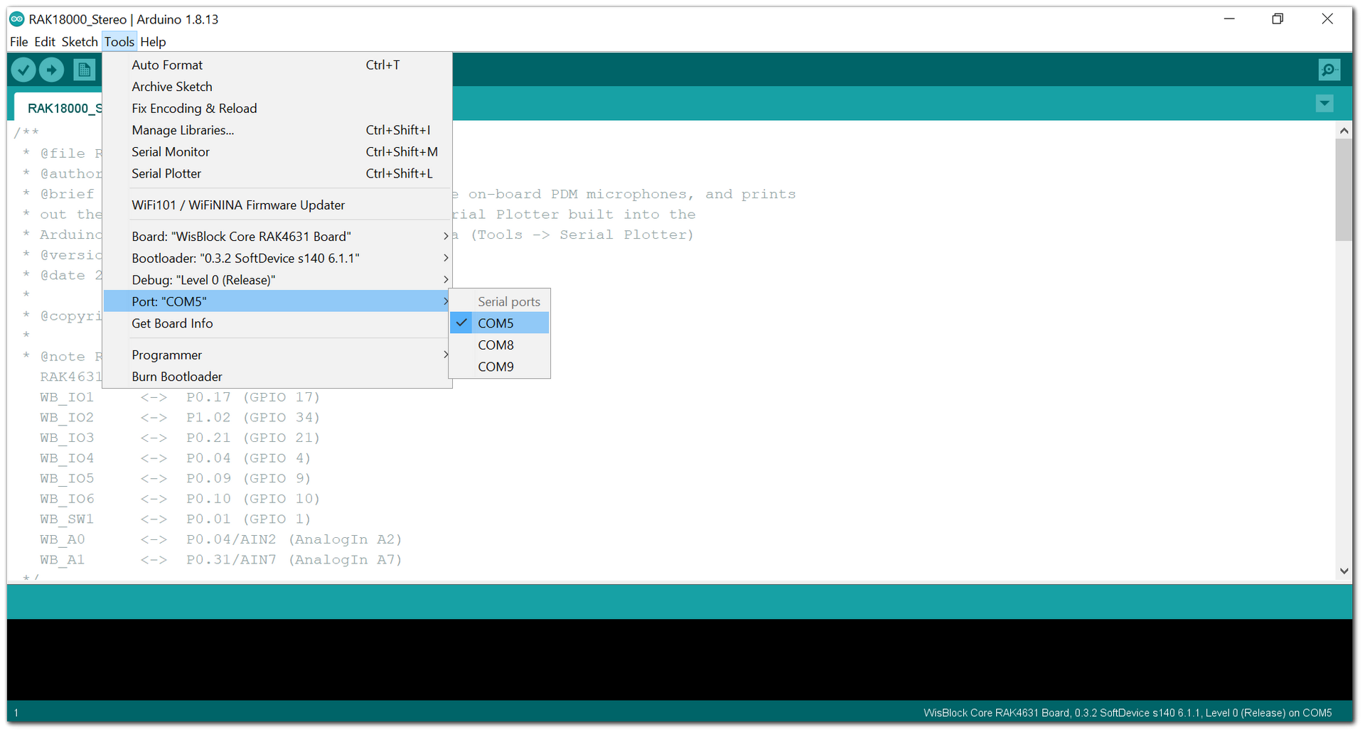Image resolution: width=1365 pixels, height=734 pixels.
Task: Click Get Board Info
Action: [x=277, y=323]
